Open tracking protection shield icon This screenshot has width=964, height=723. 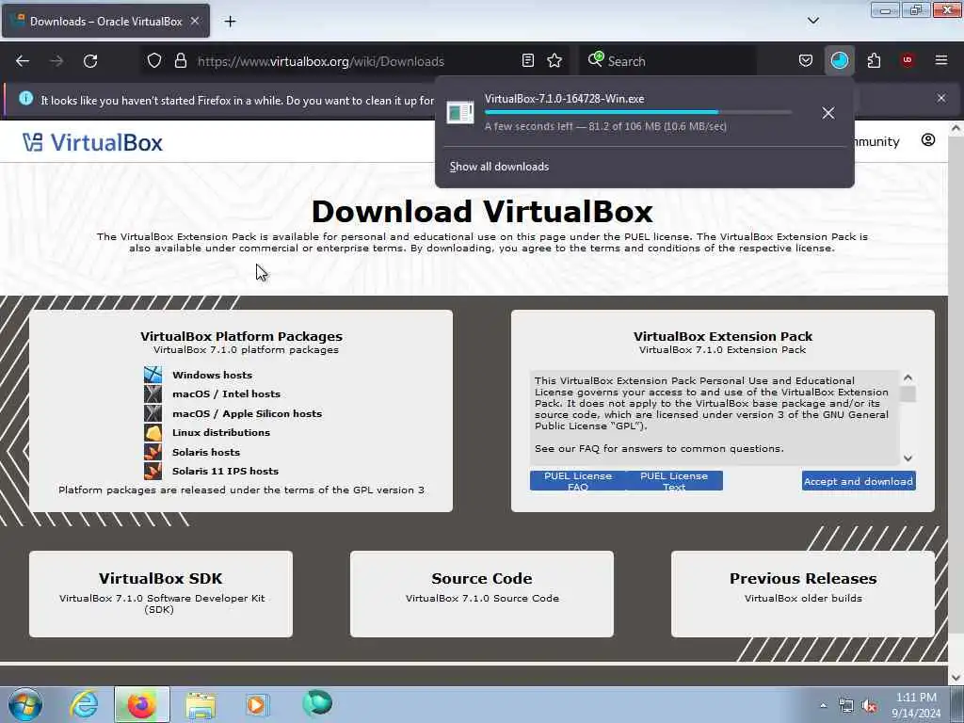coord(154,61)
